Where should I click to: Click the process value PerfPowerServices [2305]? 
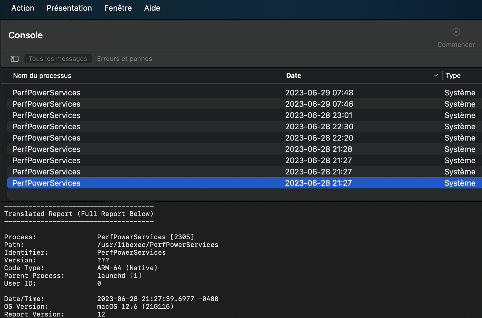pos(146,237)
